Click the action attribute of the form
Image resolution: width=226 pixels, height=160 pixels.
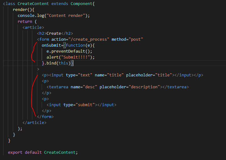59,39
